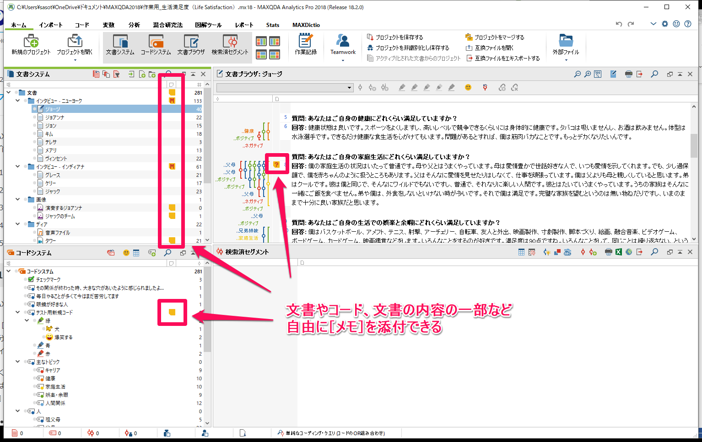Open the settings gear in the title area
This screenshot has height=442, width=702.
pos(665,24)
